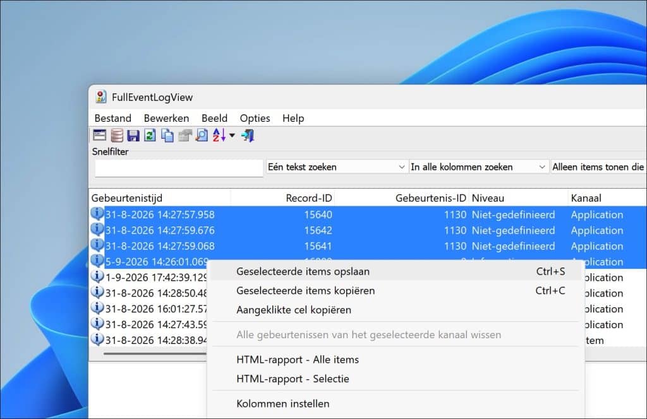Click the Exit door toolbar icon
The height and width of the screenshot is (419, 647).
tap(248, 135)
